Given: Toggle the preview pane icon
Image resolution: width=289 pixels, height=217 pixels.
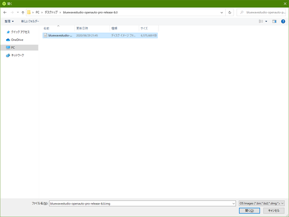Looking at the screenshot, I should click(274, 21).
